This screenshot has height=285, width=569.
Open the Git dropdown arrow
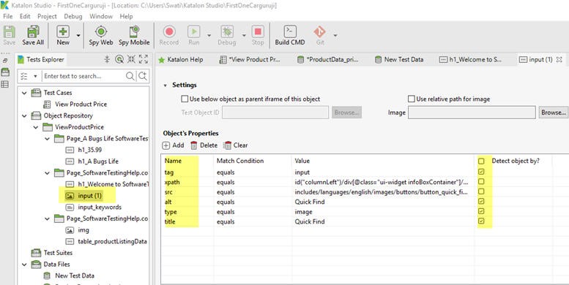pyautogui.click(x=335, y=35)
